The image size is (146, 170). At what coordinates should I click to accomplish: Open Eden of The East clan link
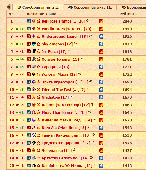[x=63, y=90]
